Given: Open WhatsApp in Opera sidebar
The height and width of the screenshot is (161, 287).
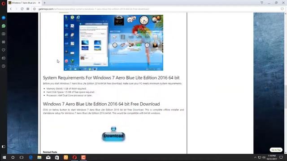Looking at the screenshot, I should (4, 26).
